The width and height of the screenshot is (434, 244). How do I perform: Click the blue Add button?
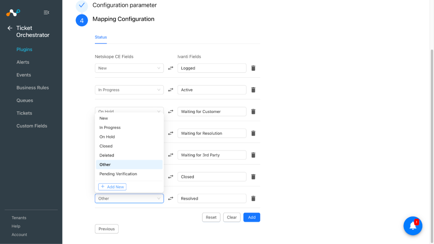coord(252,217)
